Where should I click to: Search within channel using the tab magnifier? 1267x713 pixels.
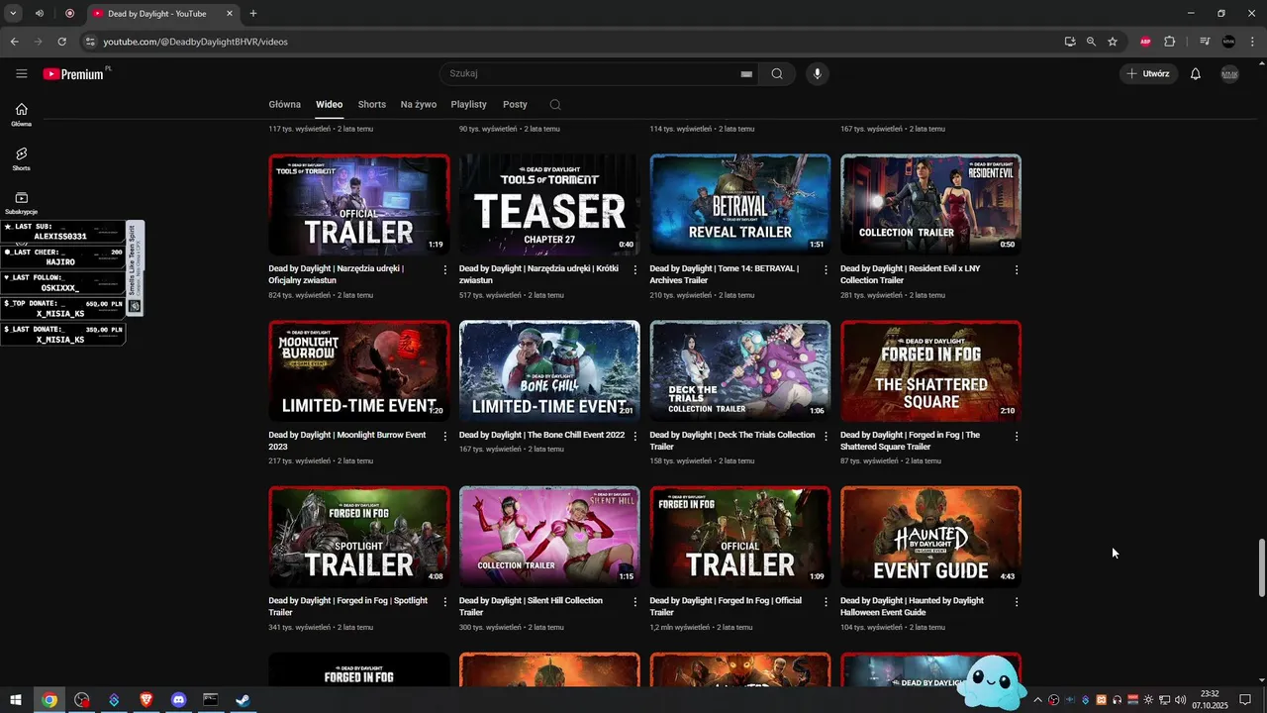[555, 104]
